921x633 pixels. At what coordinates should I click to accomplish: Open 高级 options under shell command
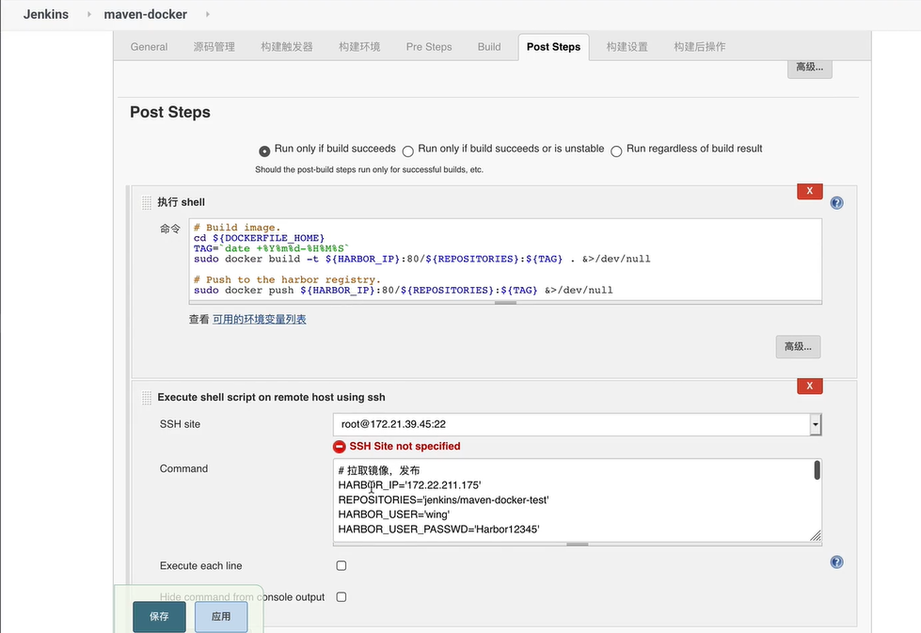point(798,347)
